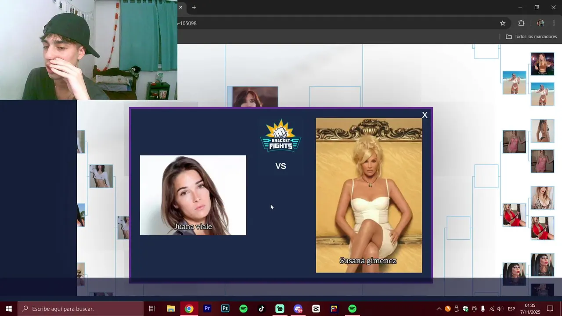The height and width of the screenshot is (316, 562).
Task: Vote for the Susana gimenez photo
Action: (369, 195)
